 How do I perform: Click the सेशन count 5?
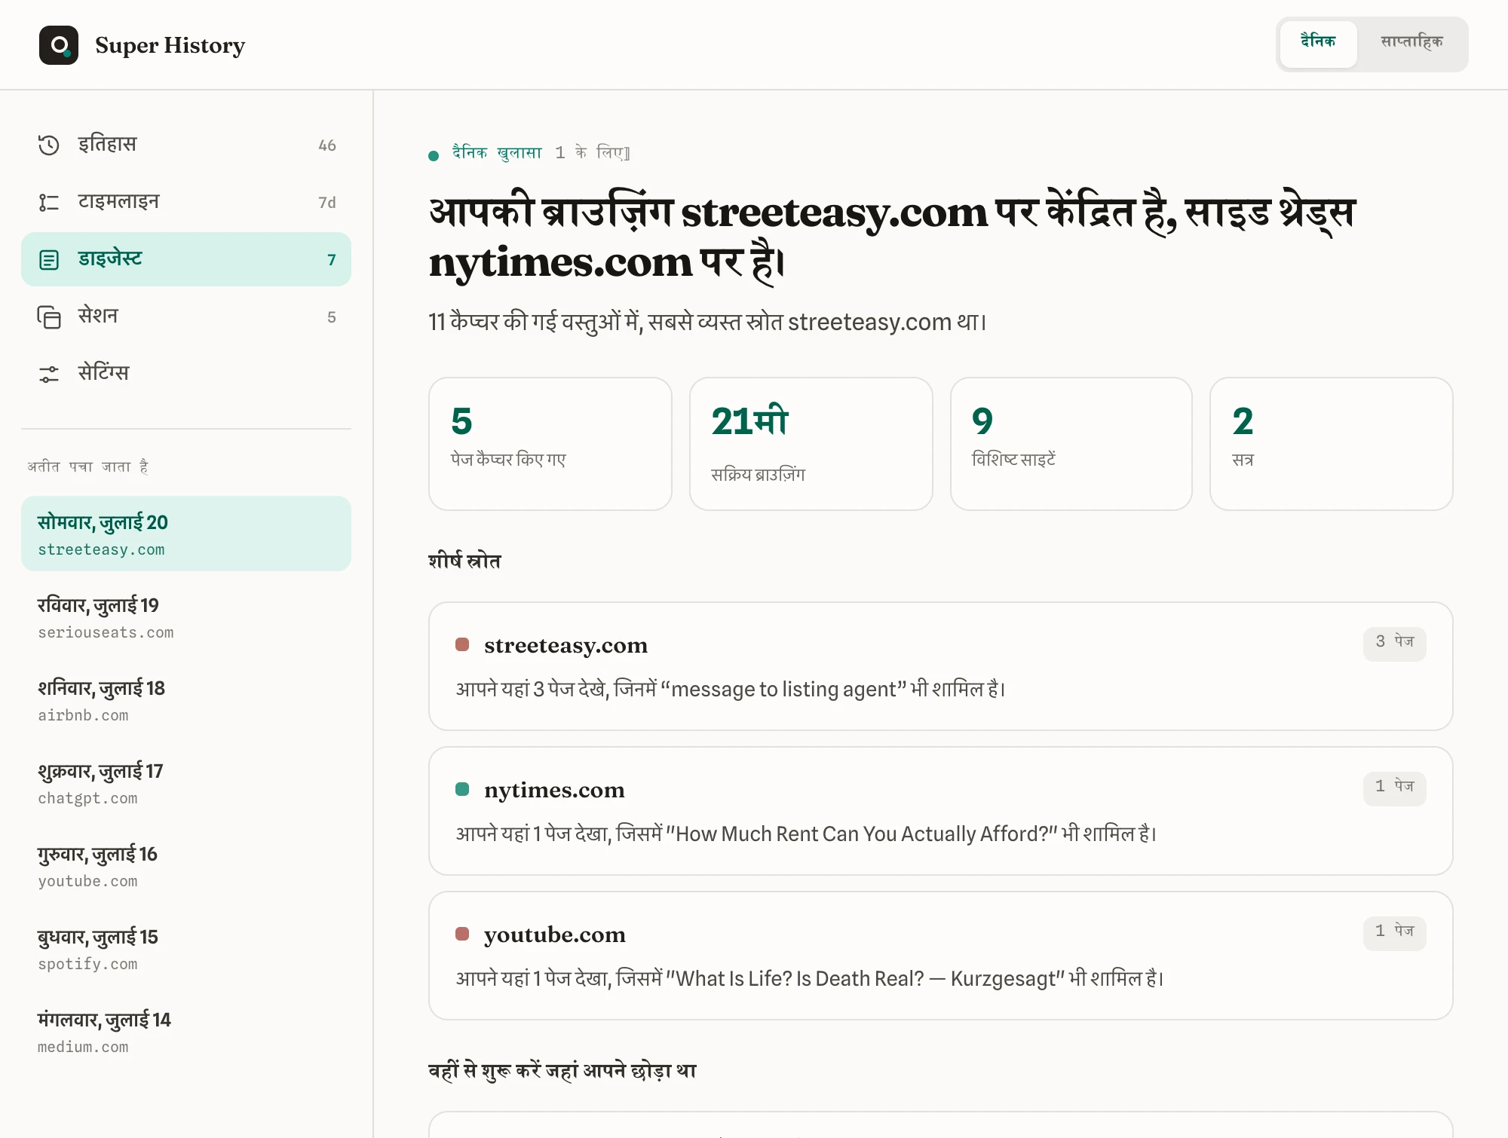[x=332, y=317]
